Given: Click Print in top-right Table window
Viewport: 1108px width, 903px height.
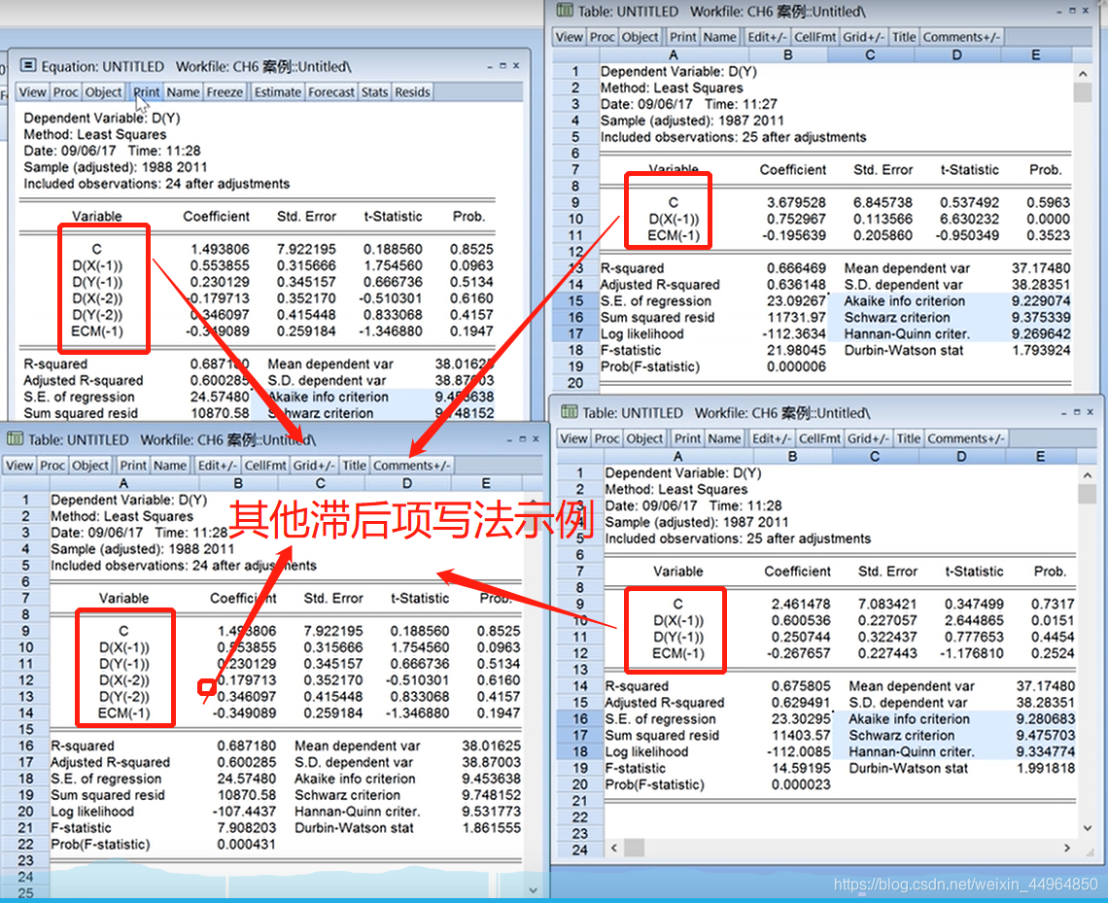Looking at the screenshot, I should [x=682, y=37].
